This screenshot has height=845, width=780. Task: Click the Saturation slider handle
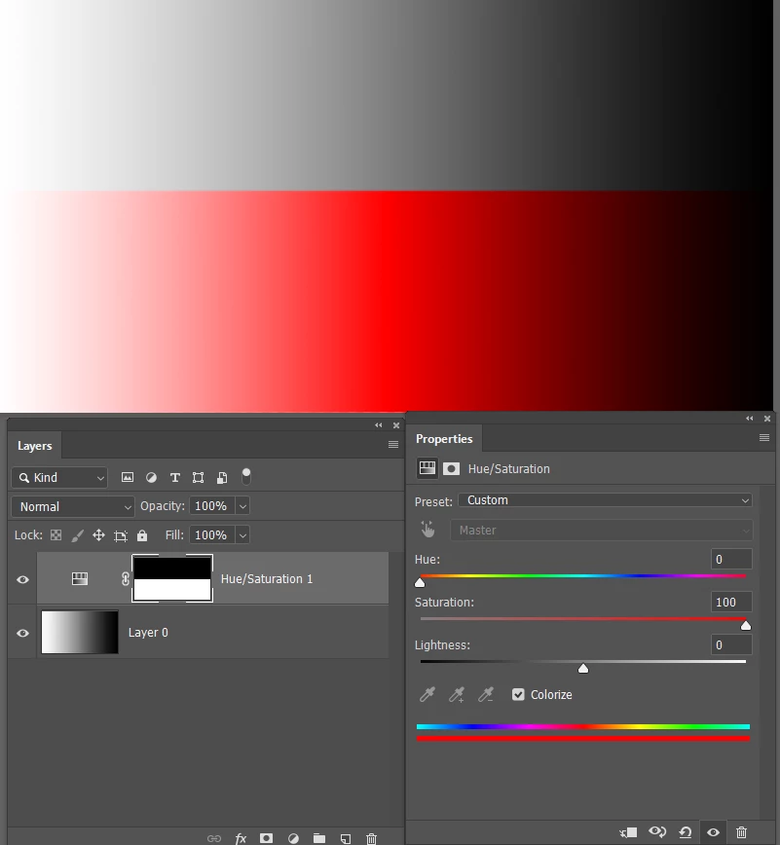pos(746,625)
